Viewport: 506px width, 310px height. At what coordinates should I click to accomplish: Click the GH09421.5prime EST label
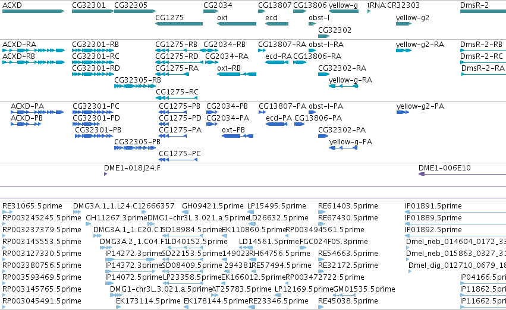click(x=213, y=206)
